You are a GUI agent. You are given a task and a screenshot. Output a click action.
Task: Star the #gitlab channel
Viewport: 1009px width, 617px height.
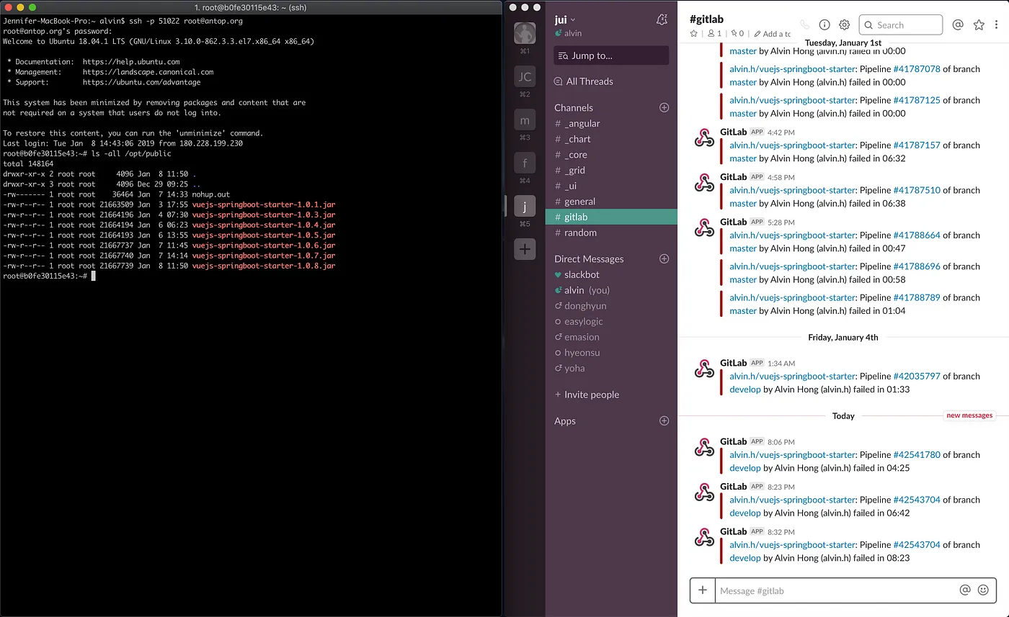click(x=694, y=34)
